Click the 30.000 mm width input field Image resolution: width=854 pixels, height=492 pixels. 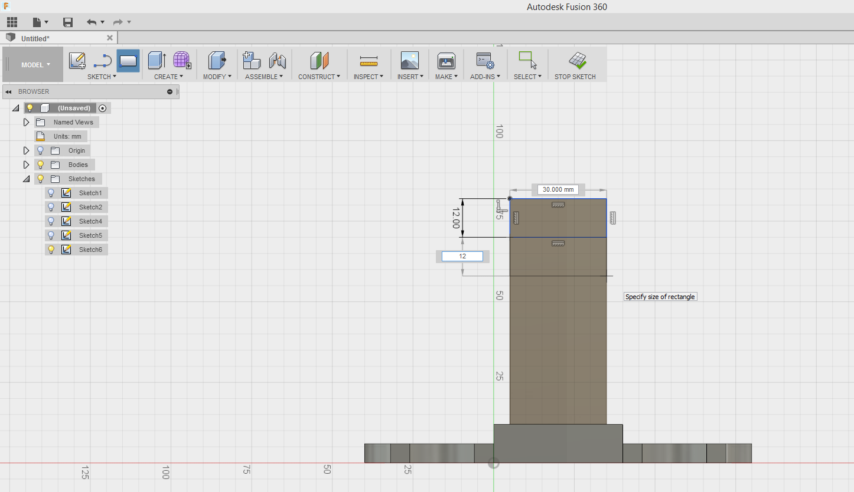[x=558, y=189]
